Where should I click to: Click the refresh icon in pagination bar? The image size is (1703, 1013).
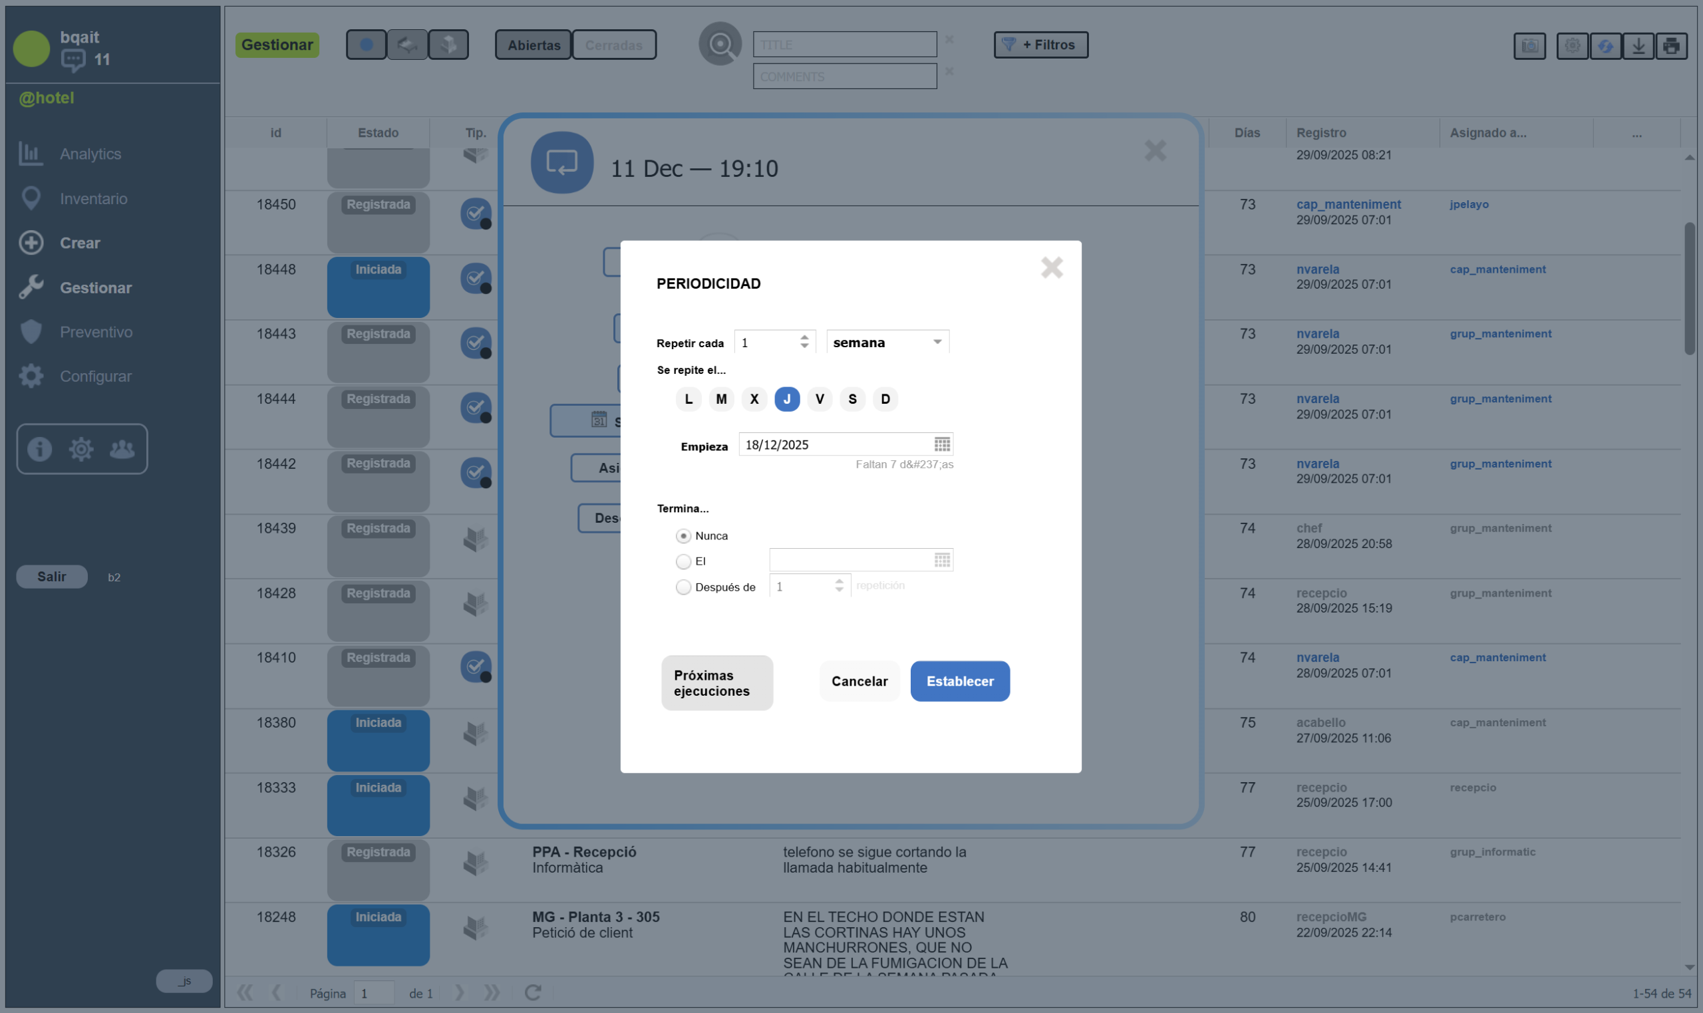533,992
